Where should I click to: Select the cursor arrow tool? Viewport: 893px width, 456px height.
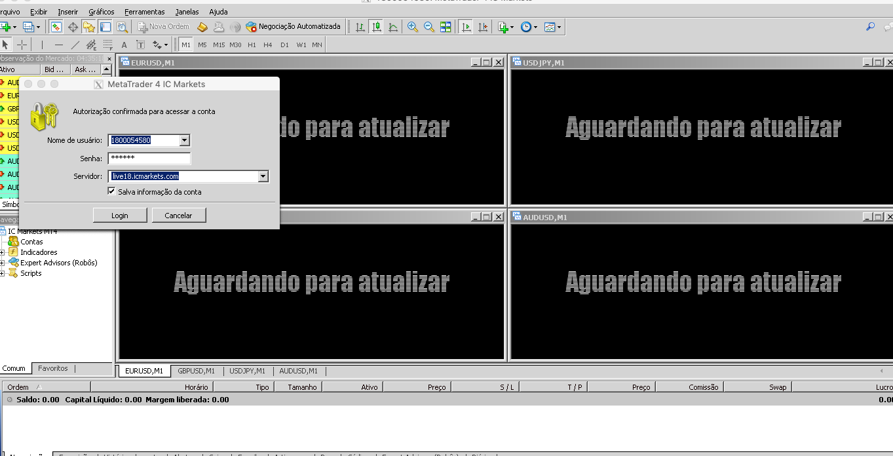pos(6,45)
